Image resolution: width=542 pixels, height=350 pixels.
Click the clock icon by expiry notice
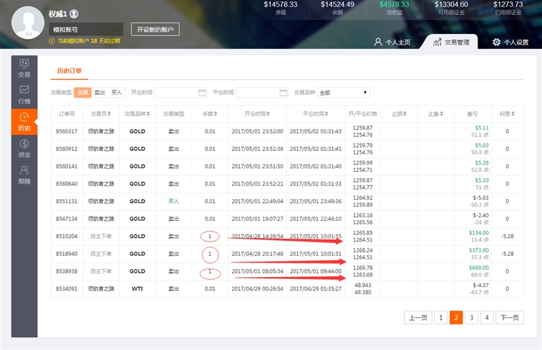[x=52, y=41]
